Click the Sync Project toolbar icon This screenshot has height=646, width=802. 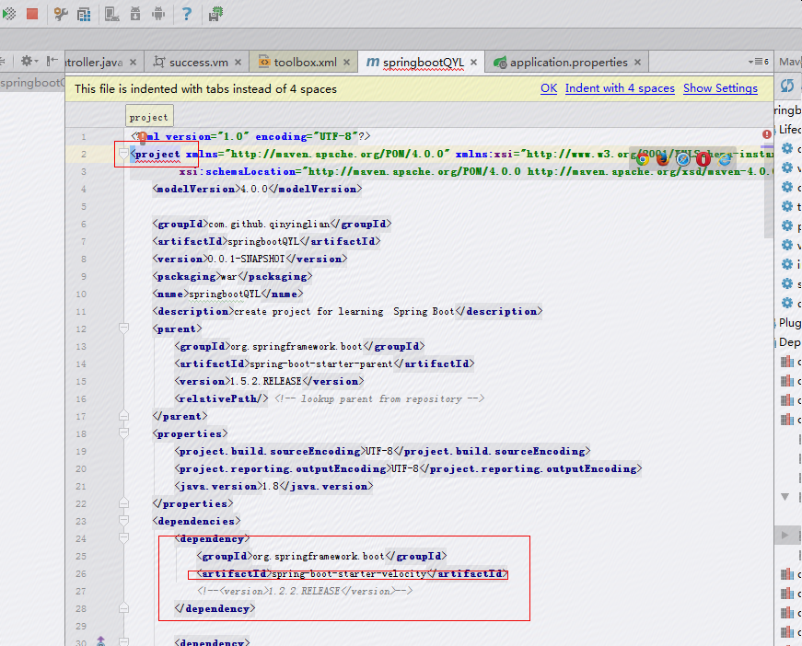point(214,14)
